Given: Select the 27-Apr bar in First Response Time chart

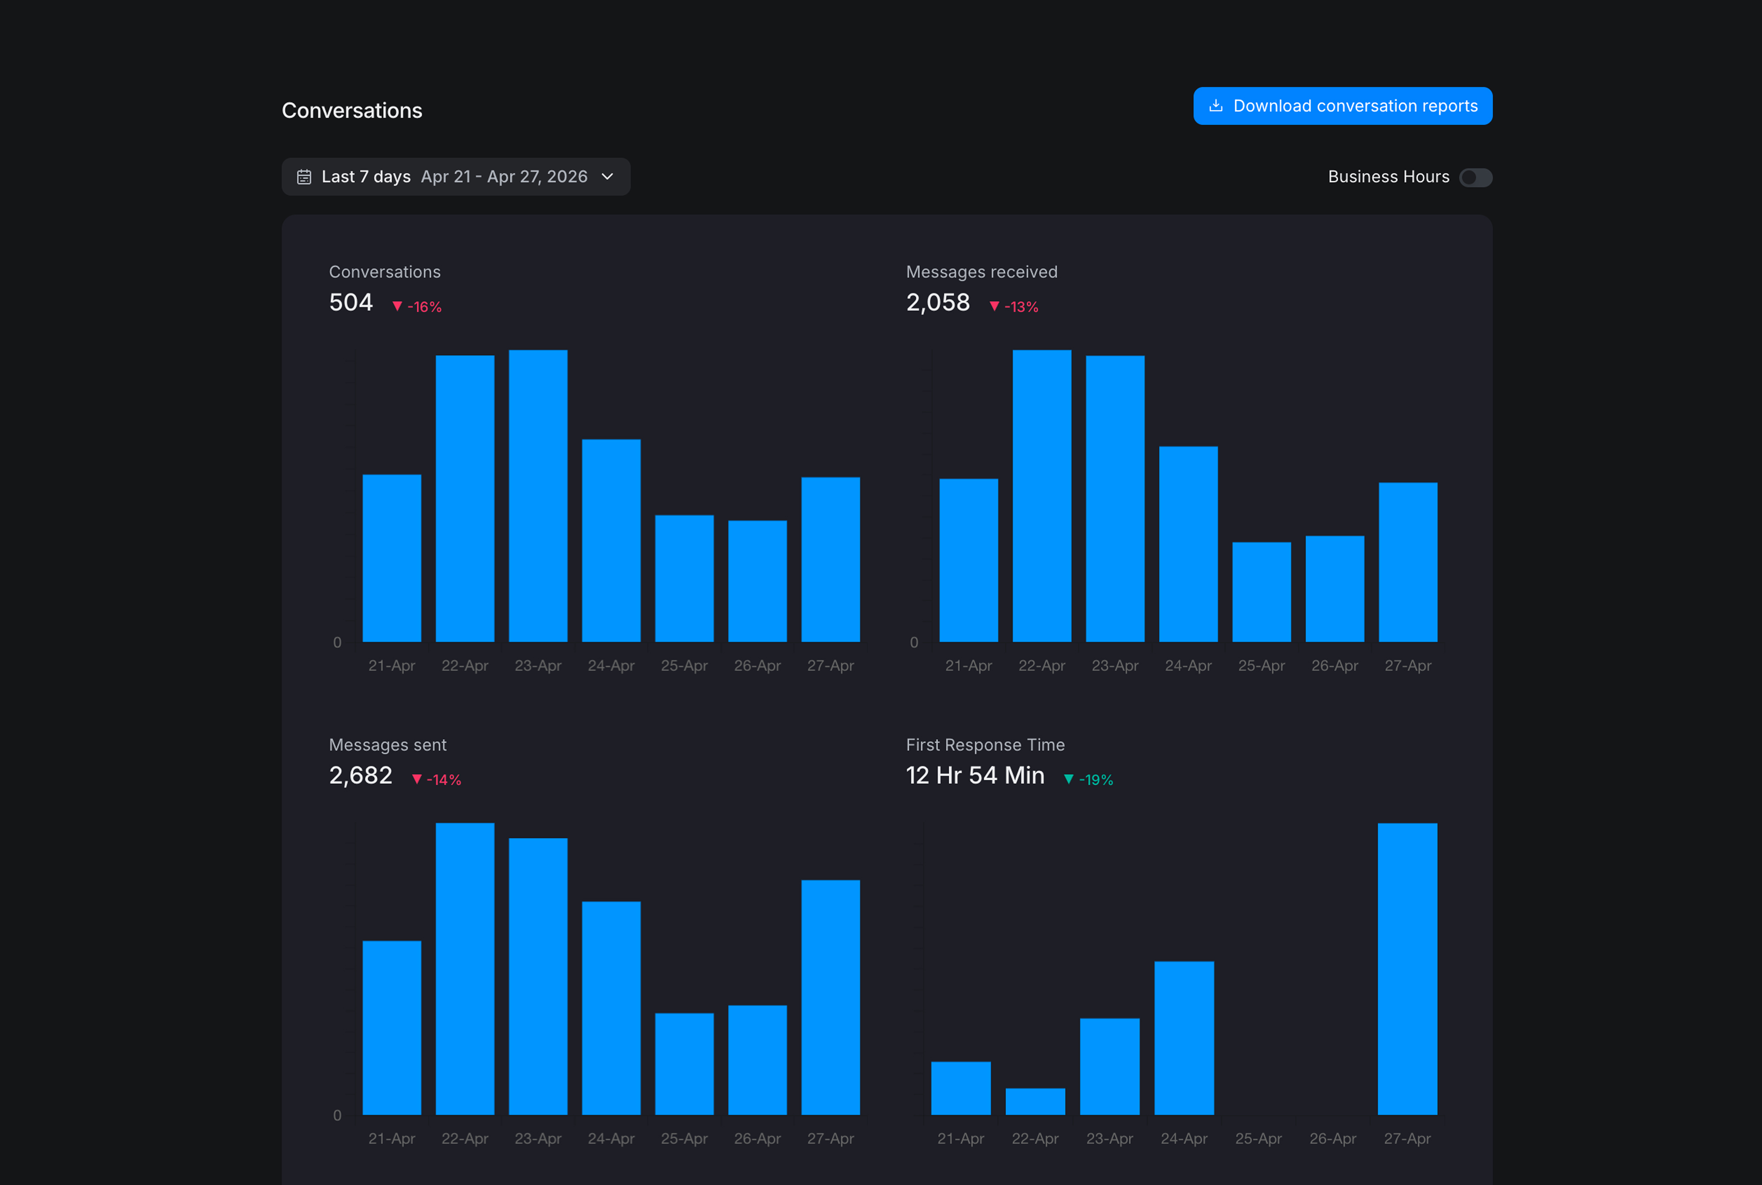Looking at the screenshot, I should [1408, 969].
